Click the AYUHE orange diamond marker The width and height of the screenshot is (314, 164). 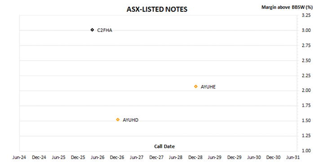(x=196, y=87)
